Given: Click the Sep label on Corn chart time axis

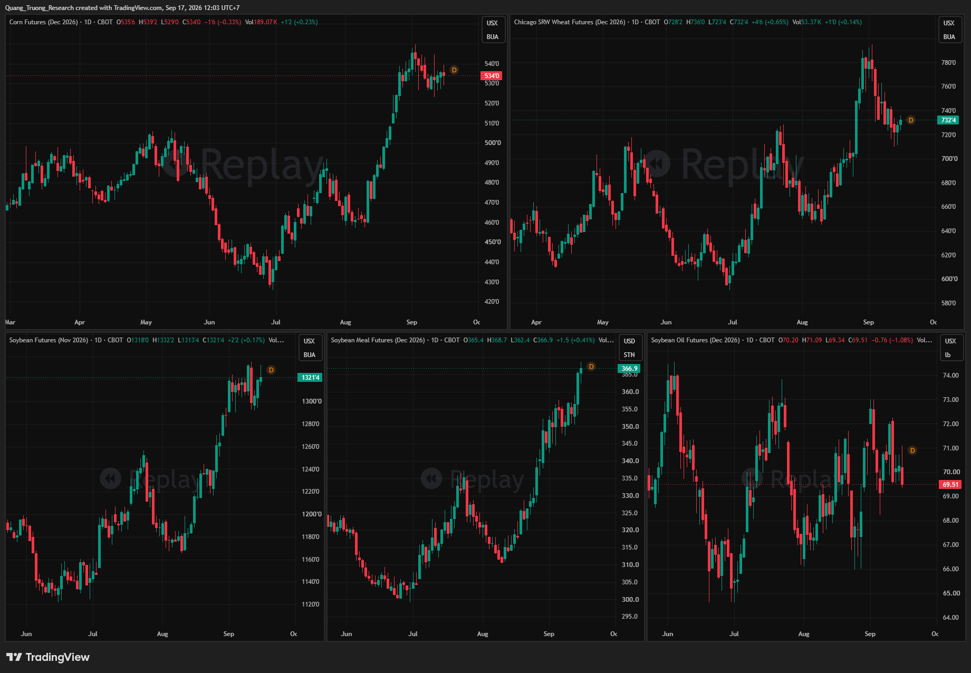Looking at the screenshot, I should click(x=412, y=322).
